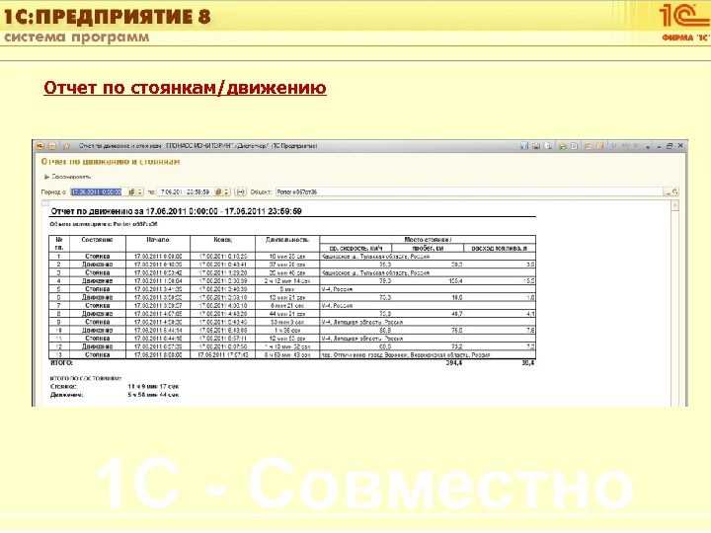Image resolution: width=711 pixels, height=533 pixels.
Task: Click report title 'Отчет по движению за 17.06.2011'
Action: tap(176, 211)
